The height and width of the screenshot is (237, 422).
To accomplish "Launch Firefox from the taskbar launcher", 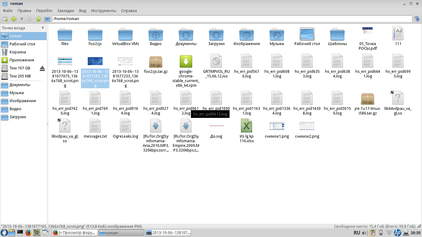I will pyautogui.click(x=29, y=233).
